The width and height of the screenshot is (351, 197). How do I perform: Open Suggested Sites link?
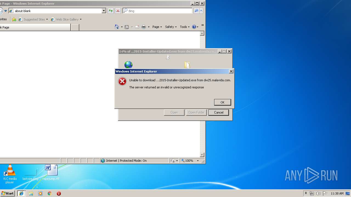tap(32, 19)
